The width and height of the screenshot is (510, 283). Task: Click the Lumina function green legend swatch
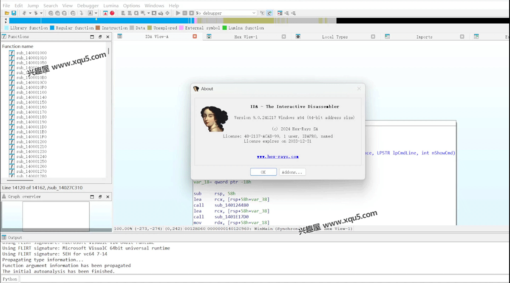224,28
